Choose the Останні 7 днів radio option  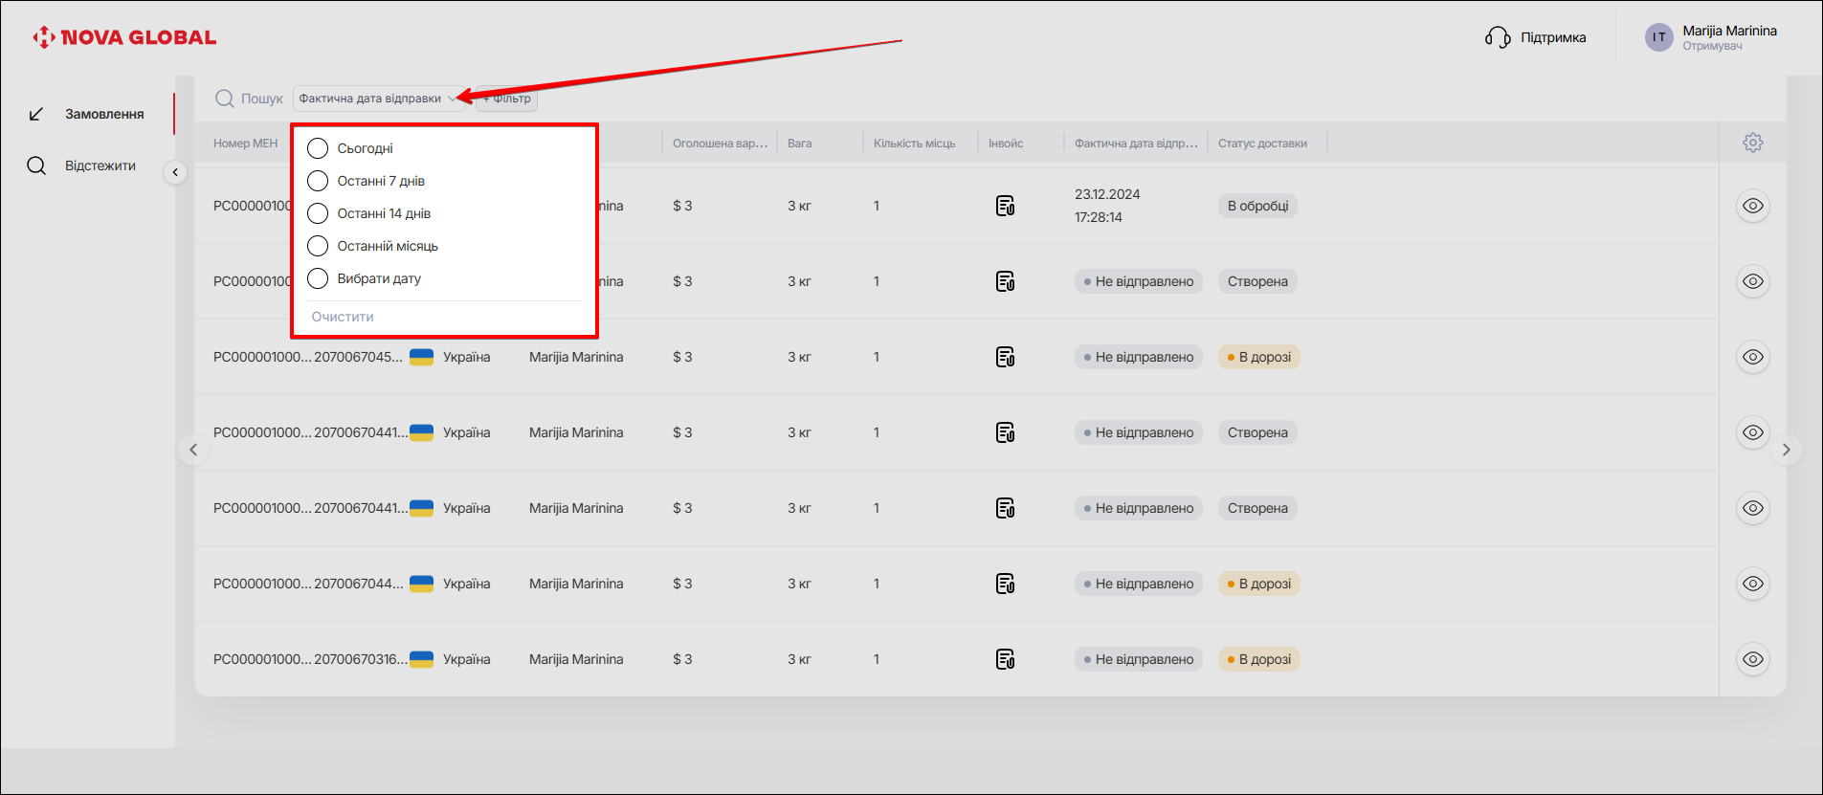coord(318,181)
